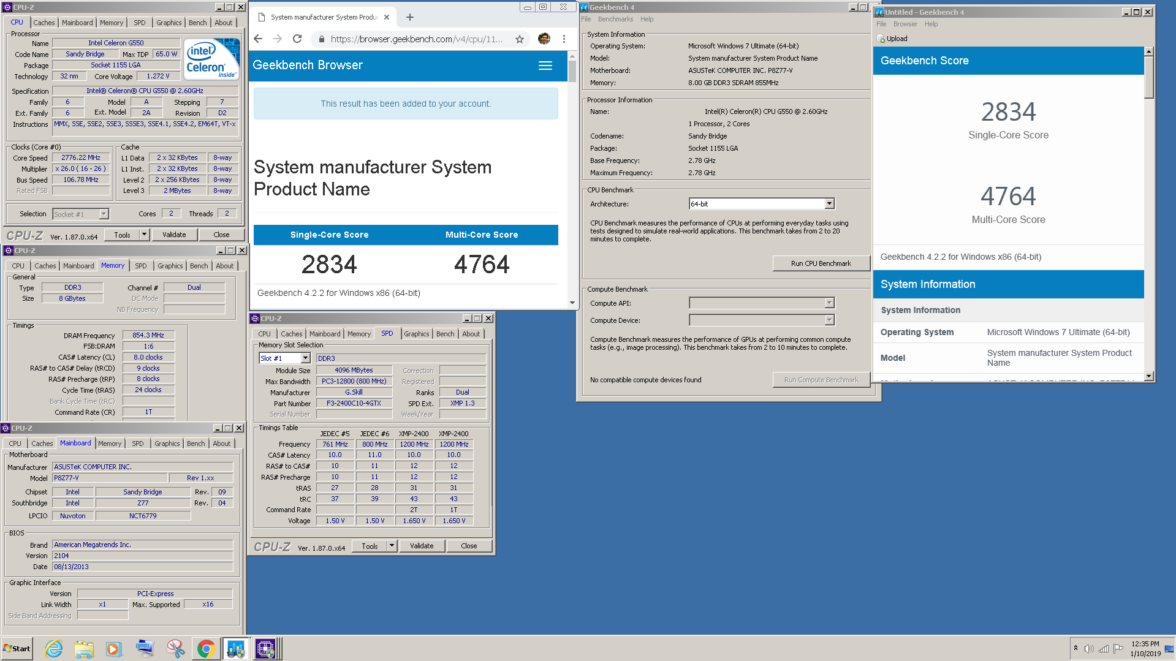Open Windows Explorer from the taskbar
The height and width of the screenshot is (661, 1176).
tap(84, 648)
